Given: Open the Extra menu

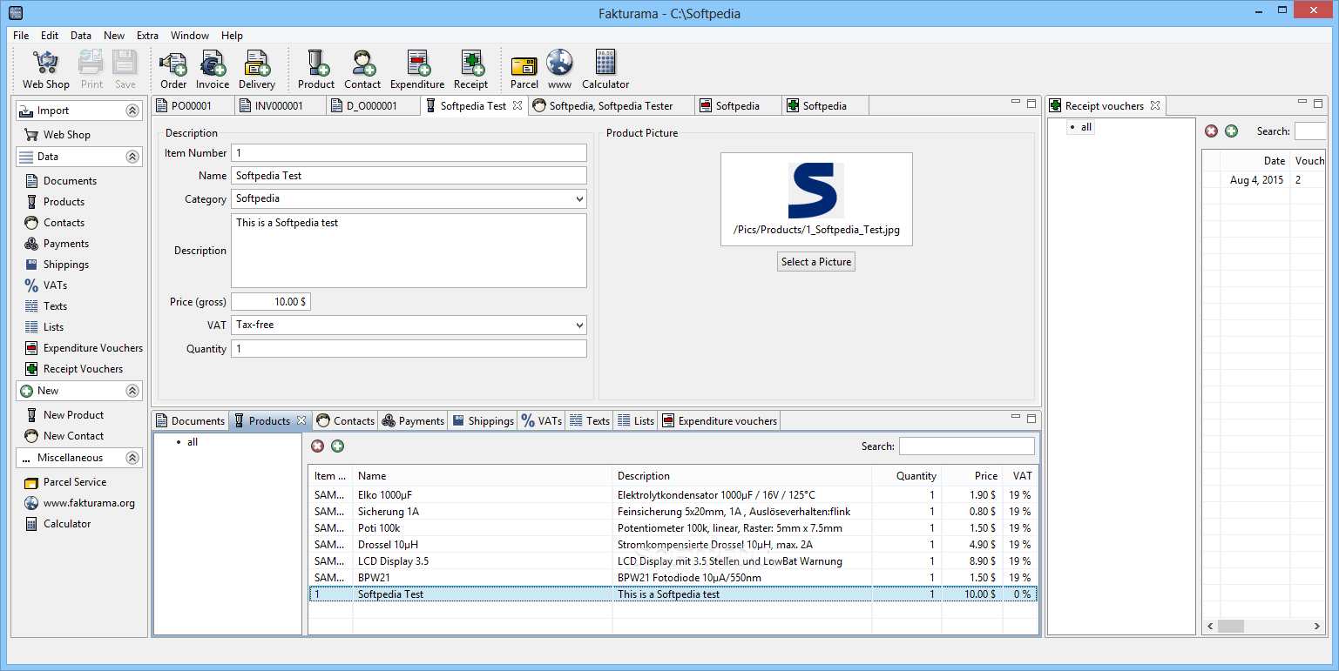Looking at the screenshot, I should tap(147, 36).
